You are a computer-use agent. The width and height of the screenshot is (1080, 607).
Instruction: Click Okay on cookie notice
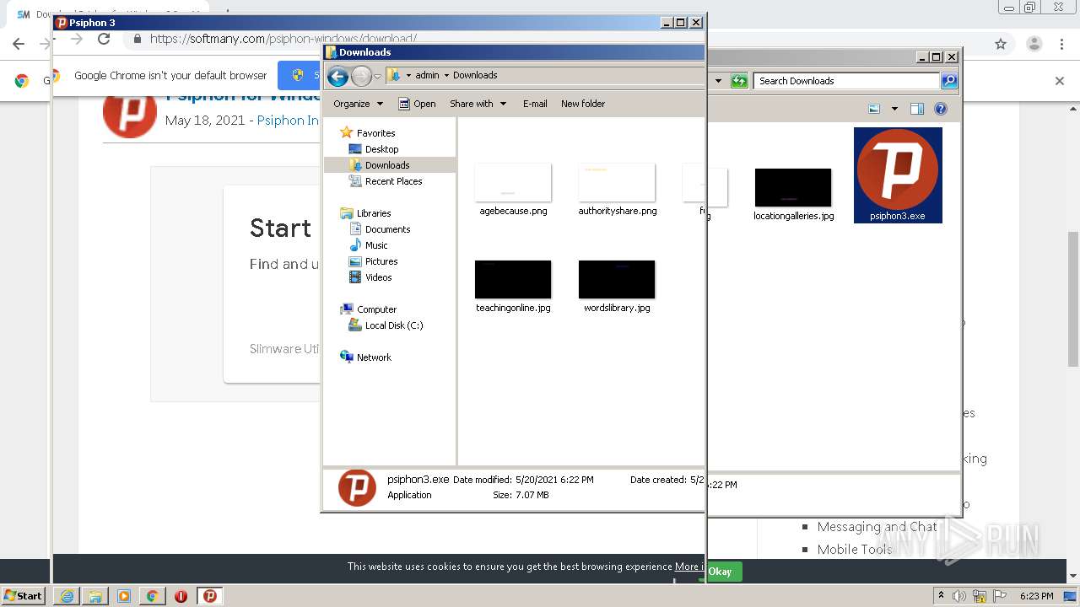[x=720, y=572]
